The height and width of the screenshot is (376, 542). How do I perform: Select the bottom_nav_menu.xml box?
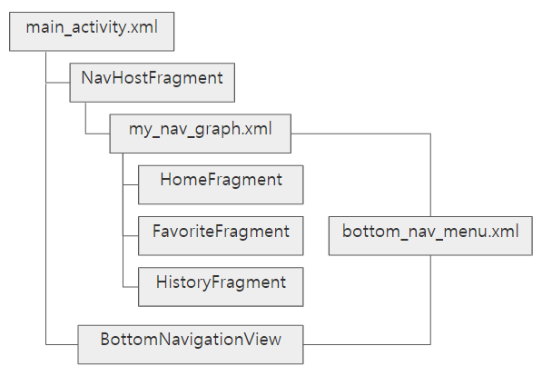tap(430, 236)
